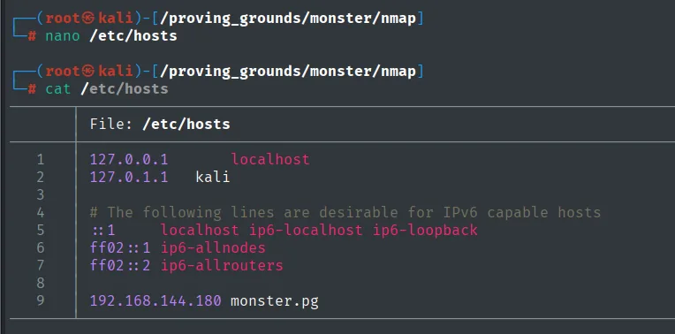Click 'ip6-allnodes' hostname
Viewport: 675px width, 334px height.
[x=213, y=247]
